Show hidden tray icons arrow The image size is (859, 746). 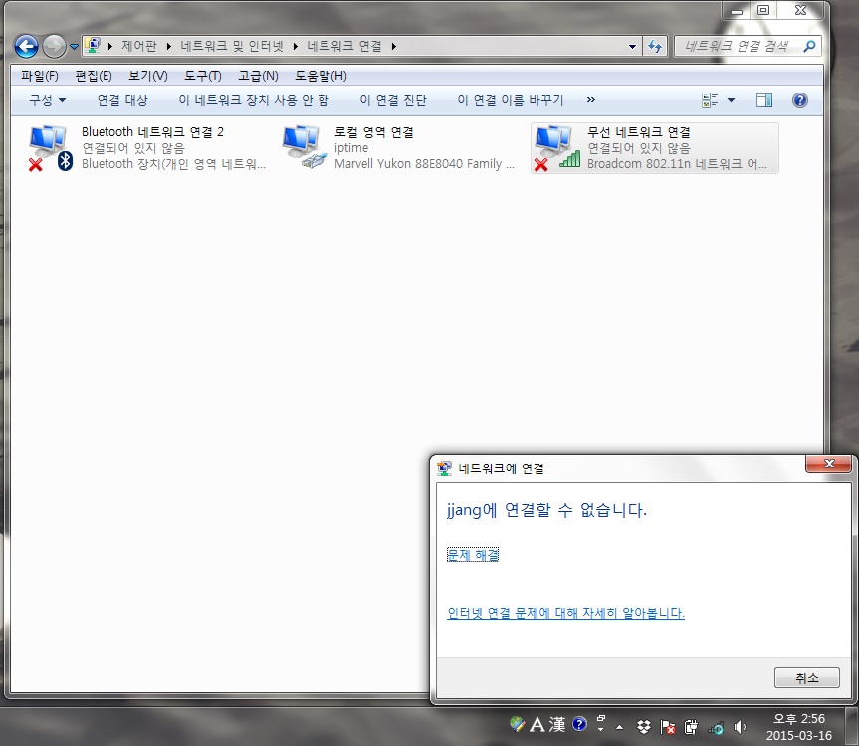point(619,727)
